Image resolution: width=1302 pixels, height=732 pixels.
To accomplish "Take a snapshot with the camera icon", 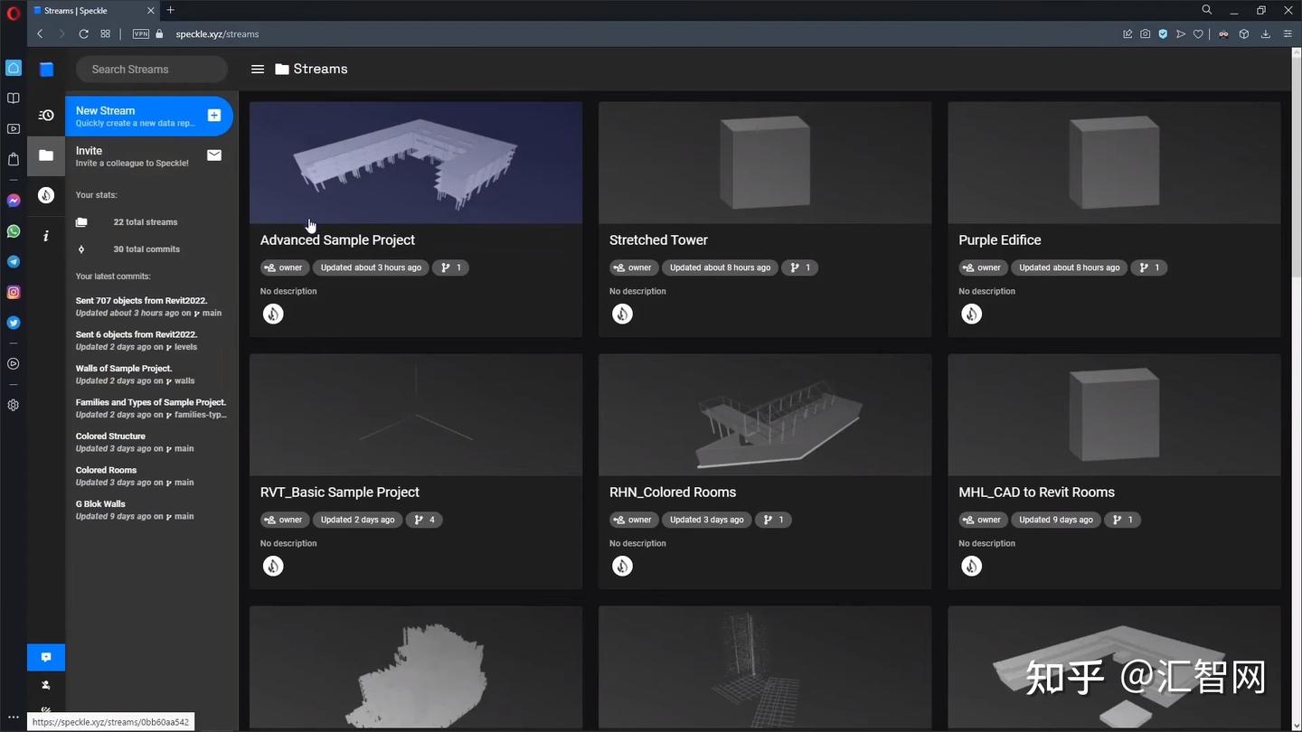I will pos(1146,33).
